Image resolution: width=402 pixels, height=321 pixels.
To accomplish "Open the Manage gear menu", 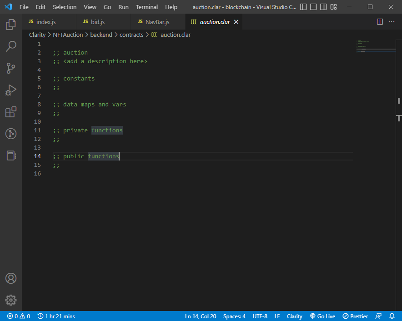I will [x=11, y=300].
